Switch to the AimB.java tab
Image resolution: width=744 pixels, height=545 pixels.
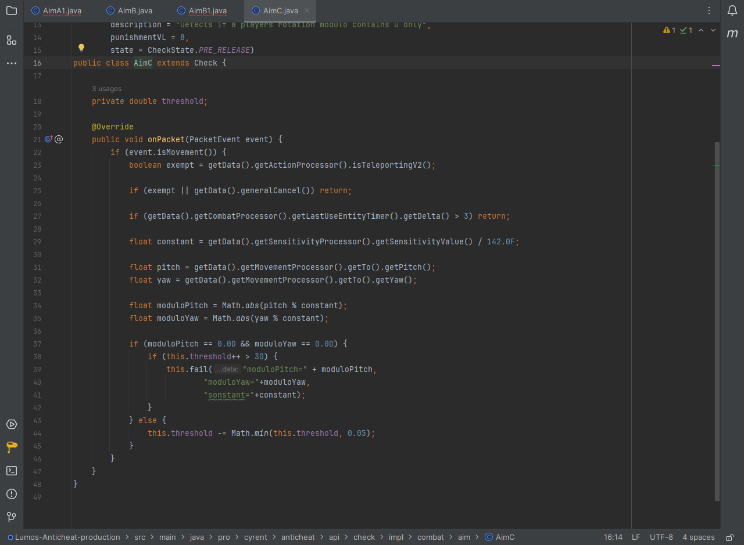point(130,10)
